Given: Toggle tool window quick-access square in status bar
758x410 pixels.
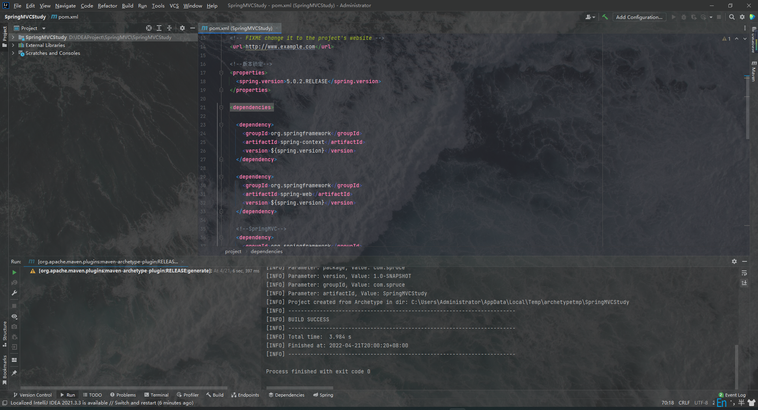Looking at the screenshot, I should point(5,403).
